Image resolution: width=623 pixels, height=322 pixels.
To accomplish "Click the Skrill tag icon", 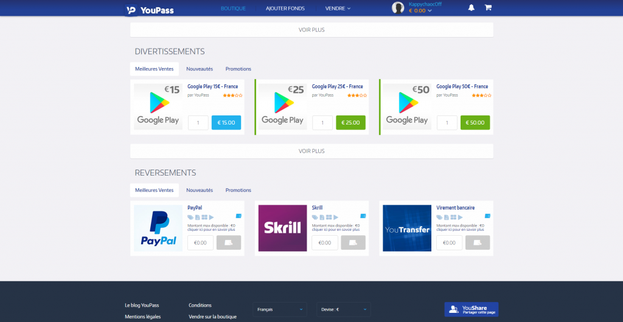I will (315, 217).
